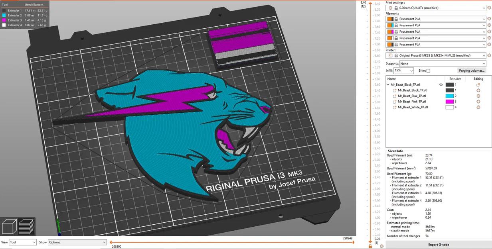Open the View dropdown set to Tool
Viewport: 492px width, 249px height.
point(23,242)
